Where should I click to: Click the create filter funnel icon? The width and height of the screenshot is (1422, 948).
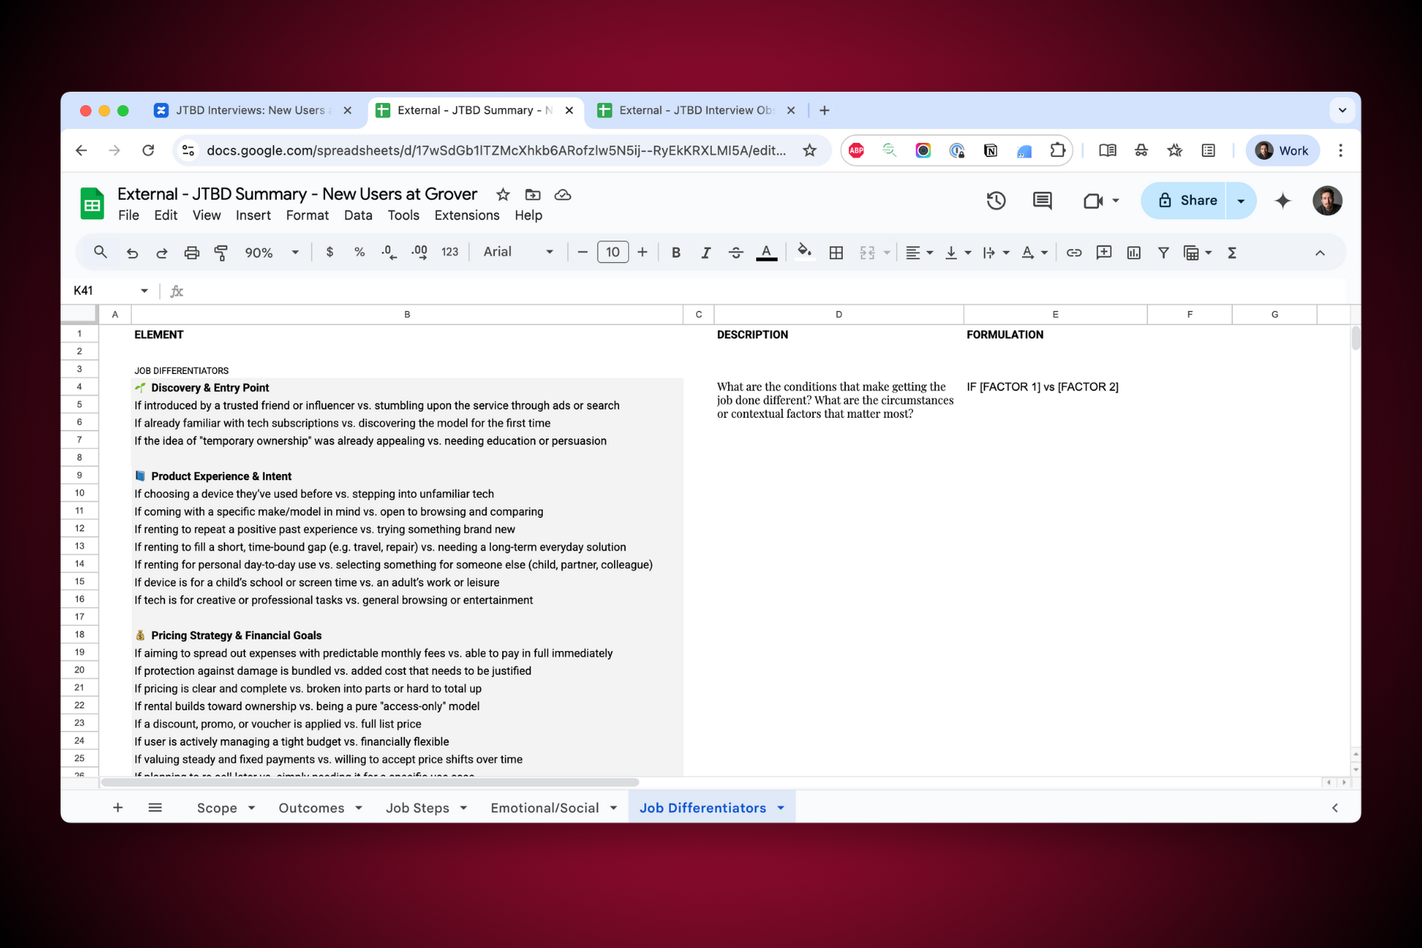(x=1164, y=253)
